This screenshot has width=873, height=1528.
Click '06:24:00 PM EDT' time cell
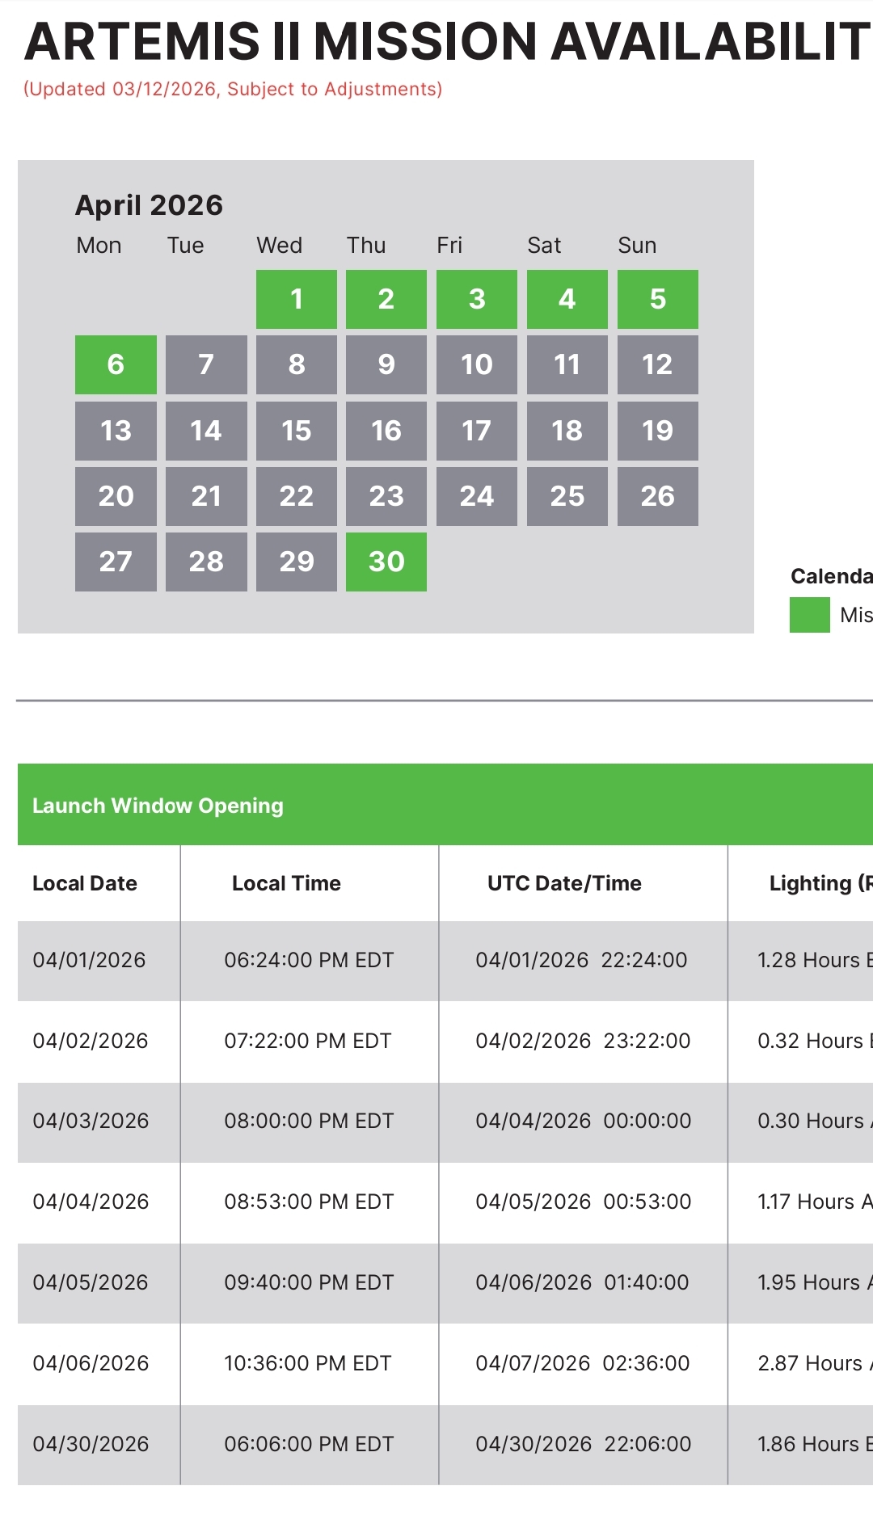[309, 960]
